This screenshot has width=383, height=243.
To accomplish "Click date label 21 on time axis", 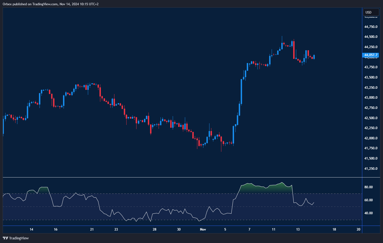I will [92, 229].
